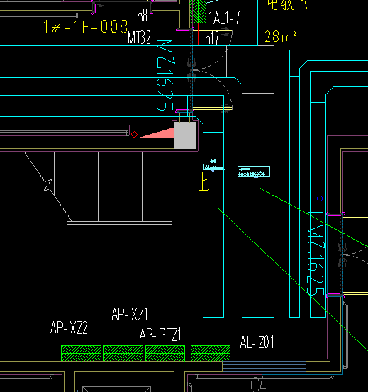368x392 pixels.
Task: Select the yellow 1#-1F-008 room label
Action: (85, 26)
